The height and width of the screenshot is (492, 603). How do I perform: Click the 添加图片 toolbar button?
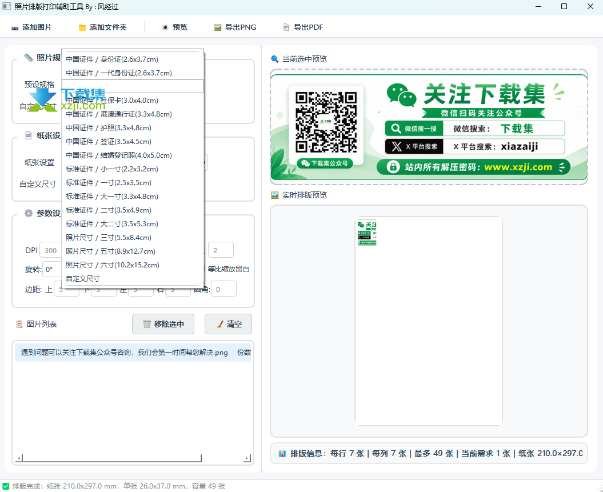point(31,27)
